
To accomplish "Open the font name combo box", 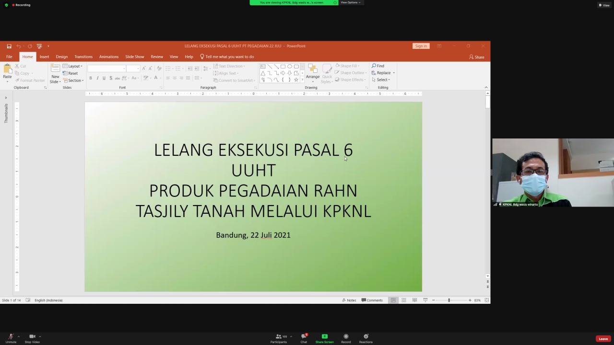I will [106, 69].
